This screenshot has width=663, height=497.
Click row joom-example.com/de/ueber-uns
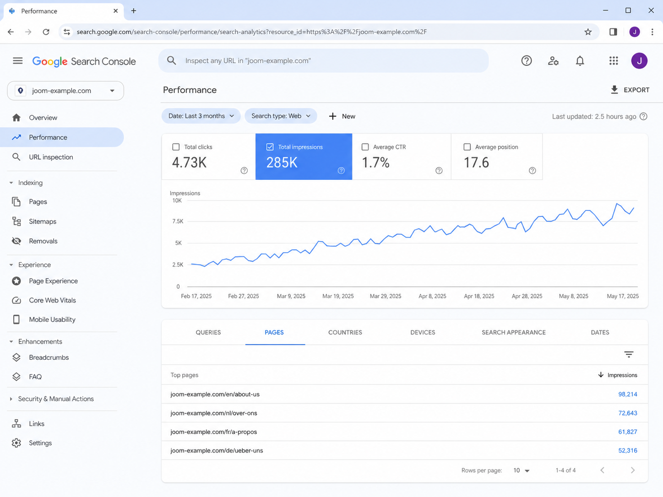[404, 450]
